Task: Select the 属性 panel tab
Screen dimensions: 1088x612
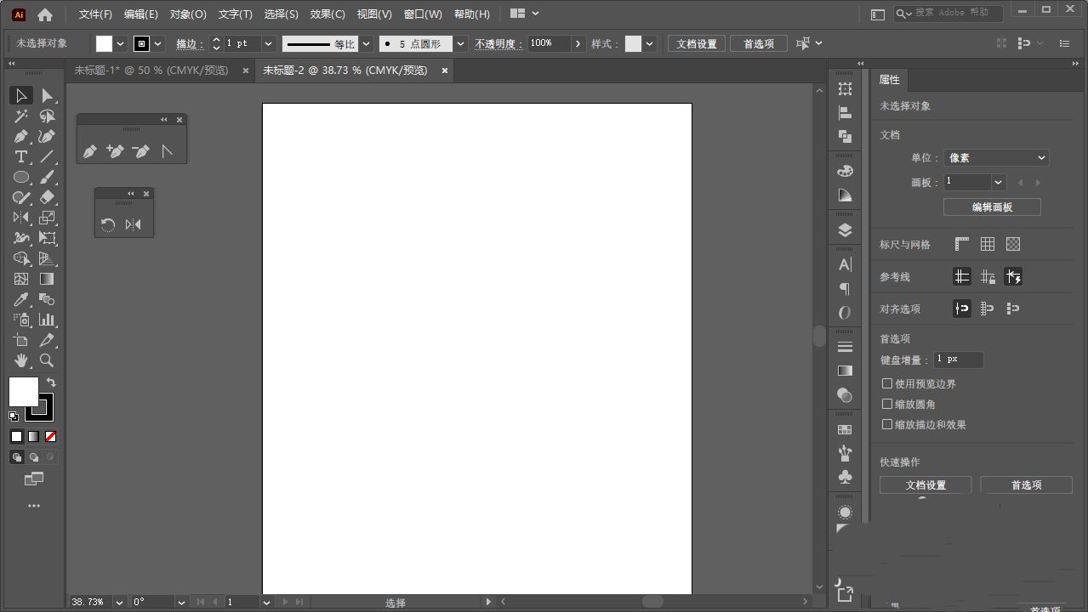Action: coord(890,80)
